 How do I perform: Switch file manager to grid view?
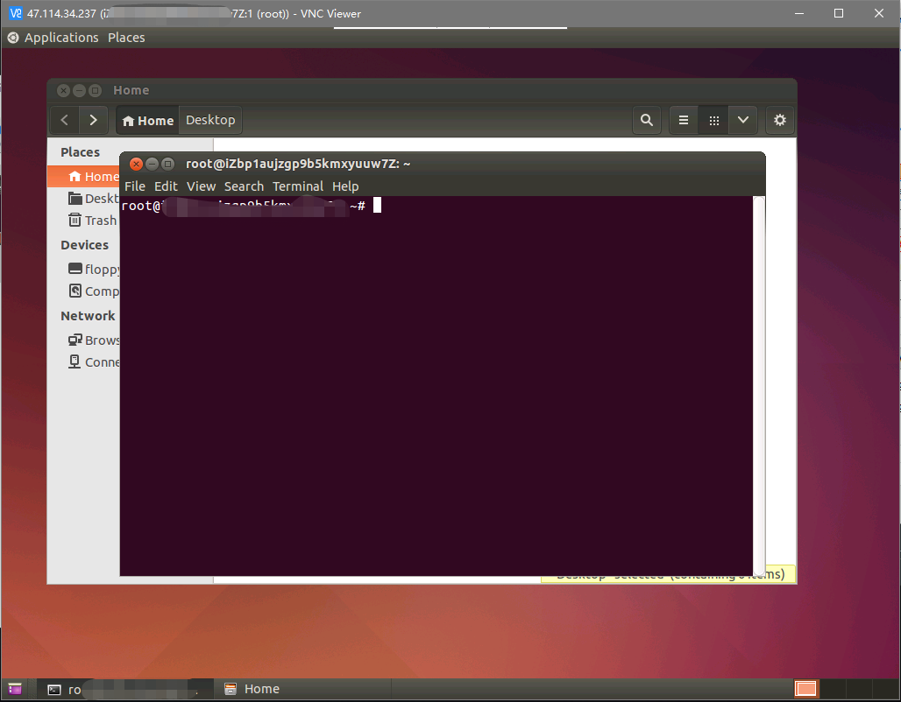pyautogui.click(x=713, y=120)
